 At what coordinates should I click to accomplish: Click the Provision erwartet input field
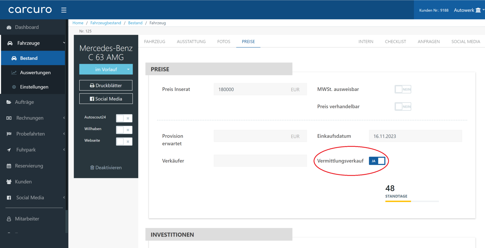click(x=260, y=136)
